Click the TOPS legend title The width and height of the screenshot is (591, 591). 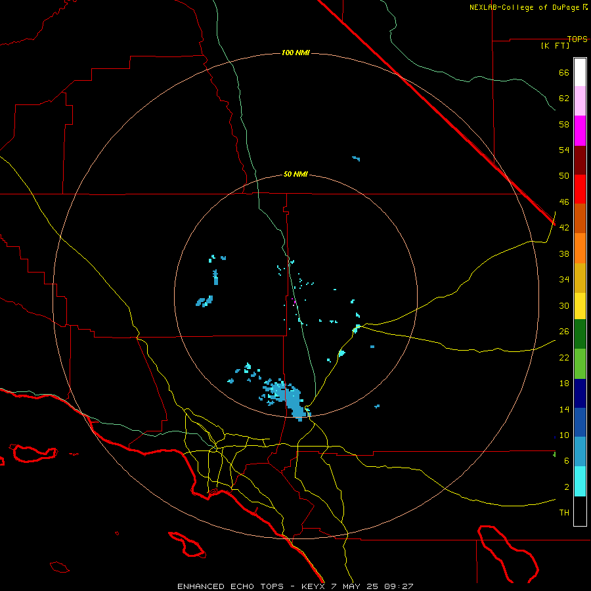point(577,39)
